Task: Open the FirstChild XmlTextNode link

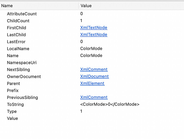Action: point(94,28)
